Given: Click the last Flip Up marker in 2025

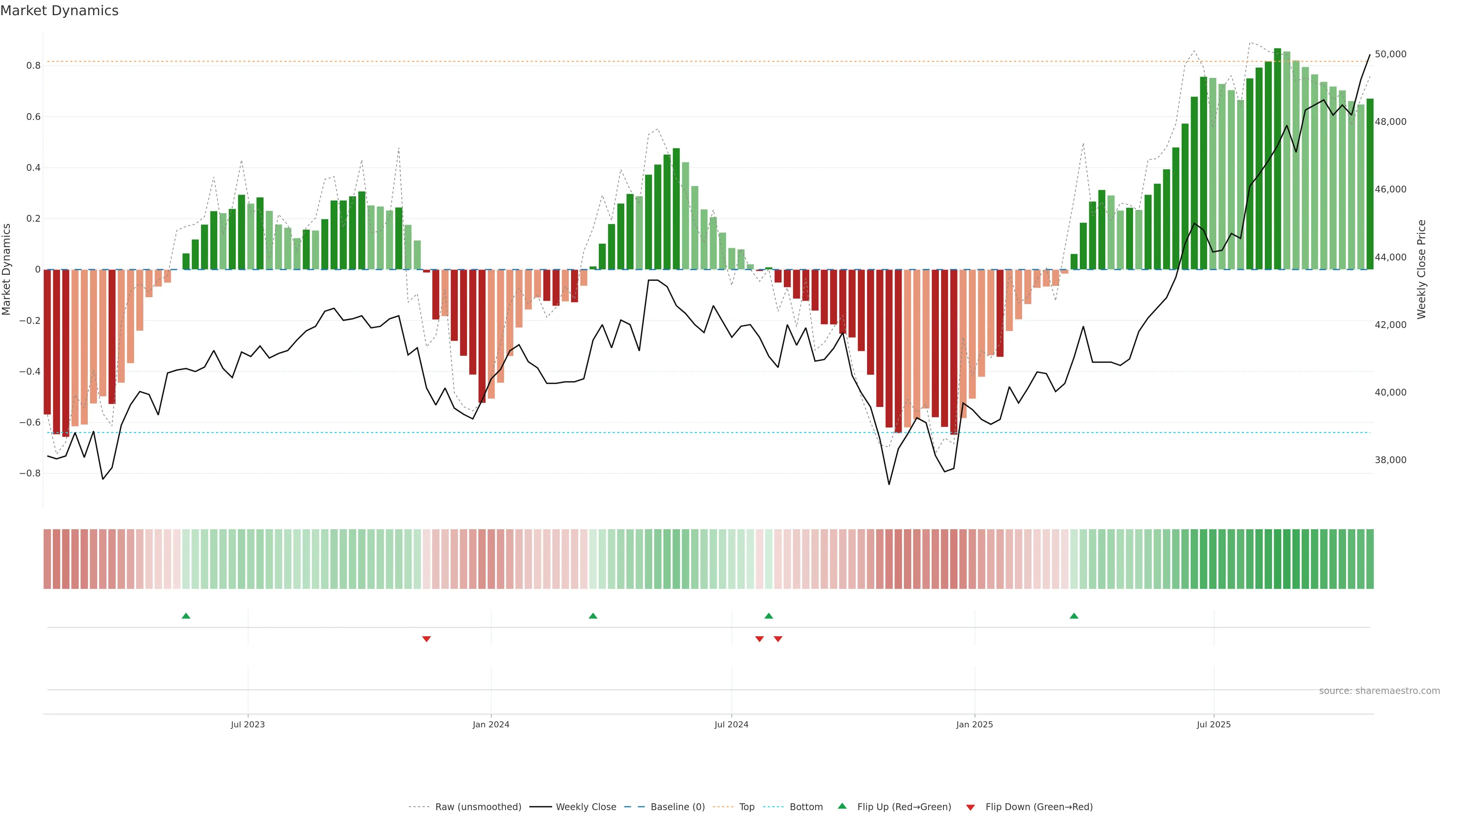Looking at the screenshot, I should (1074, 616).
